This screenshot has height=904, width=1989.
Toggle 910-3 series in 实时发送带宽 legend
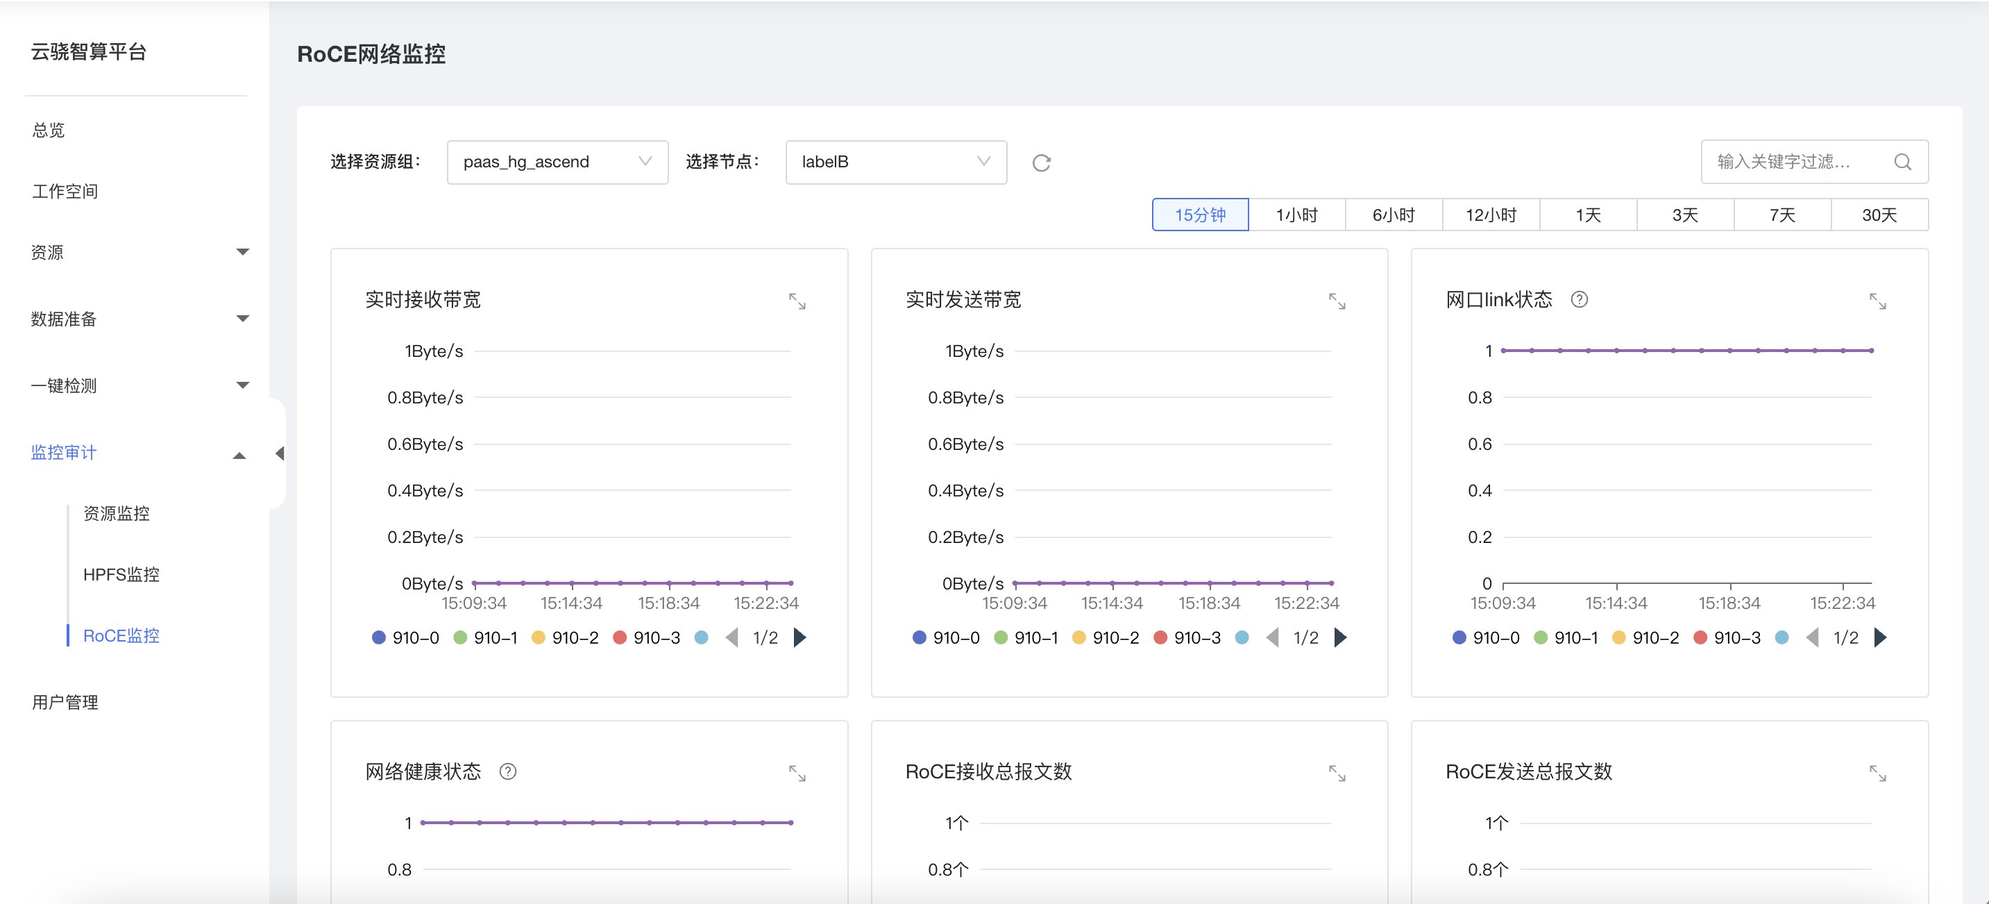pyautogui.click(x=1187, y=637)
